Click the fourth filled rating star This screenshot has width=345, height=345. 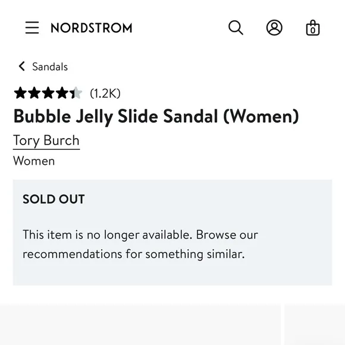click(62, 93)
